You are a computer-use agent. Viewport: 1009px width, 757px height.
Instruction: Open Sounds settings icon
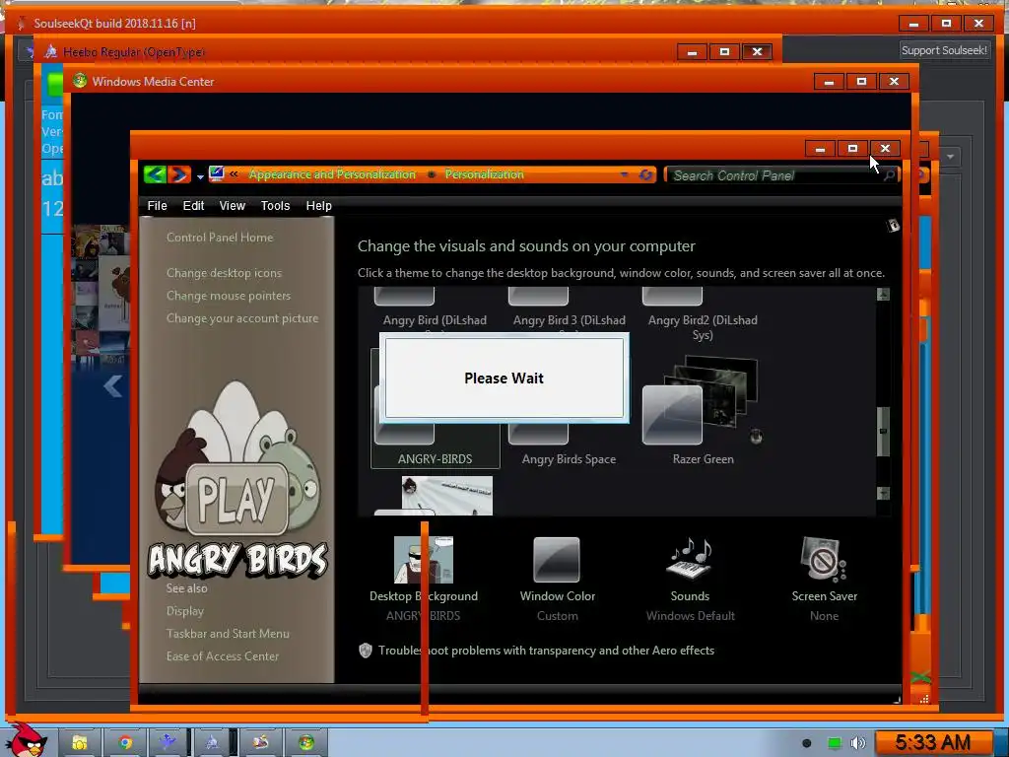(691, 558)
